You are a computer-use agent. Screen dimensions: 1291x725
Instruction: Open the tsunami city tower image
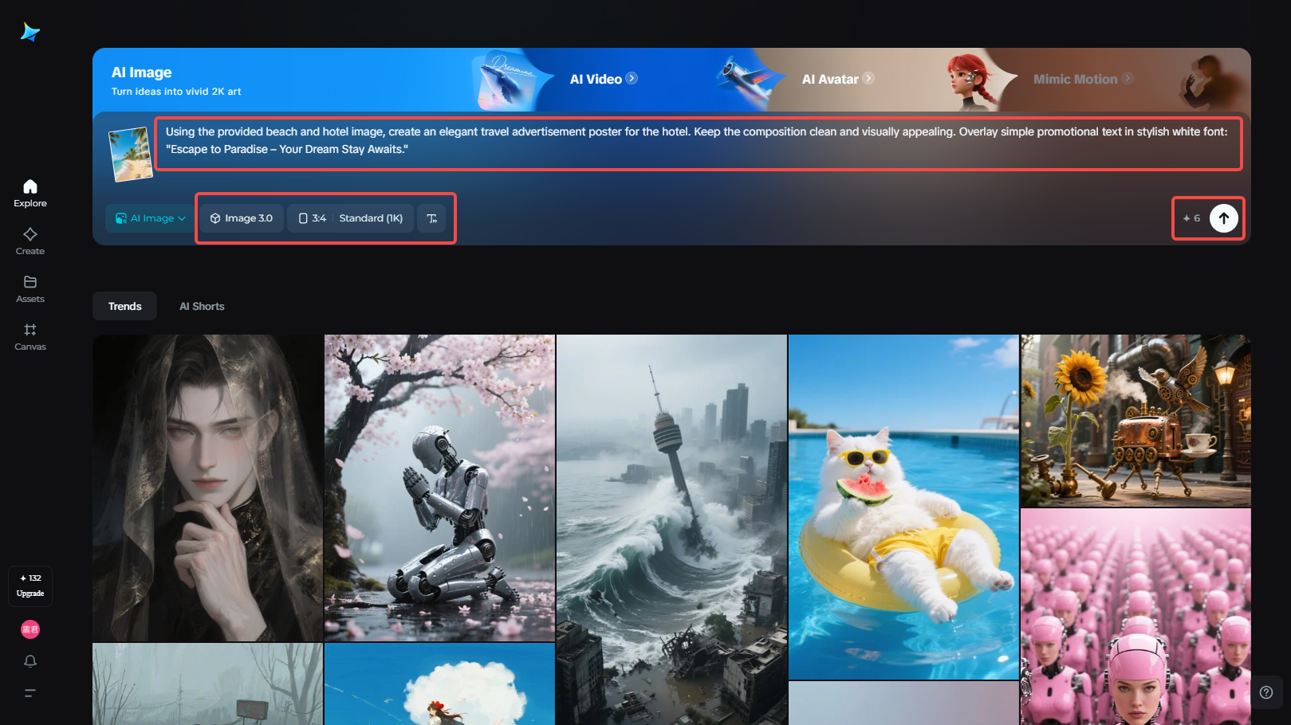(671, 530)
